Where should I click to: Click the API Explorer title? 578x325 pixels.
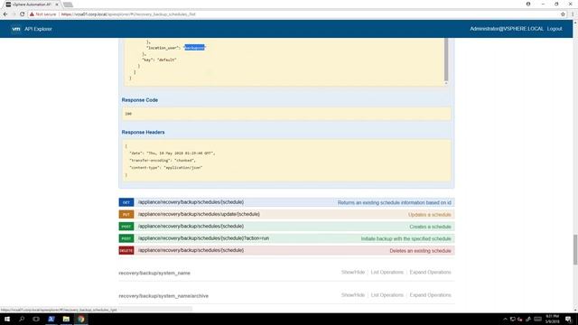[x=38, y=29]
